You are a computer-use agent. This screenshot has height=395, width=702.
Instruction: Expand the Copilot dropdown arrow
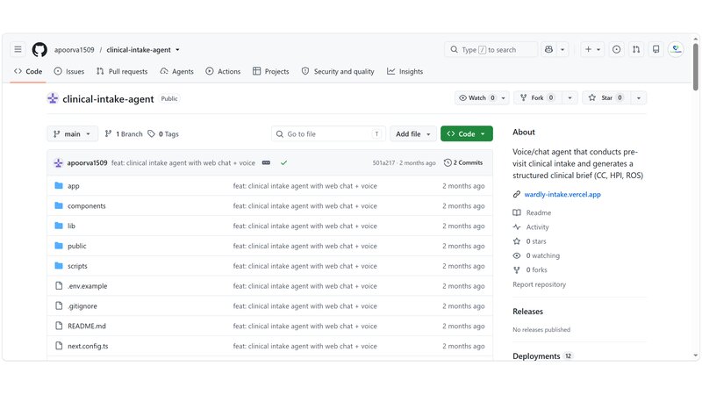562,49
